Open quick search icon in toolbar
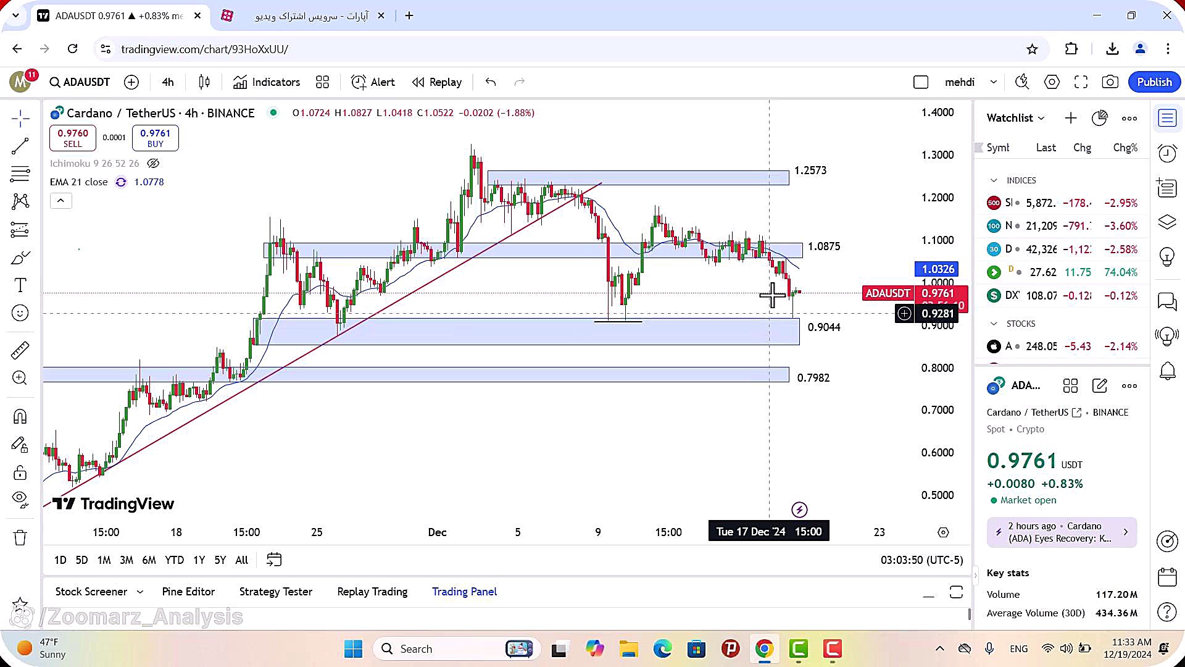 tap(1022, 82)
